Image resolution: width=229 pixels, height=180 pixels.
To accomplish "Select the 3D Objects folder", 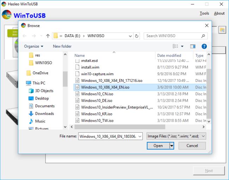I will pos(44,91).
